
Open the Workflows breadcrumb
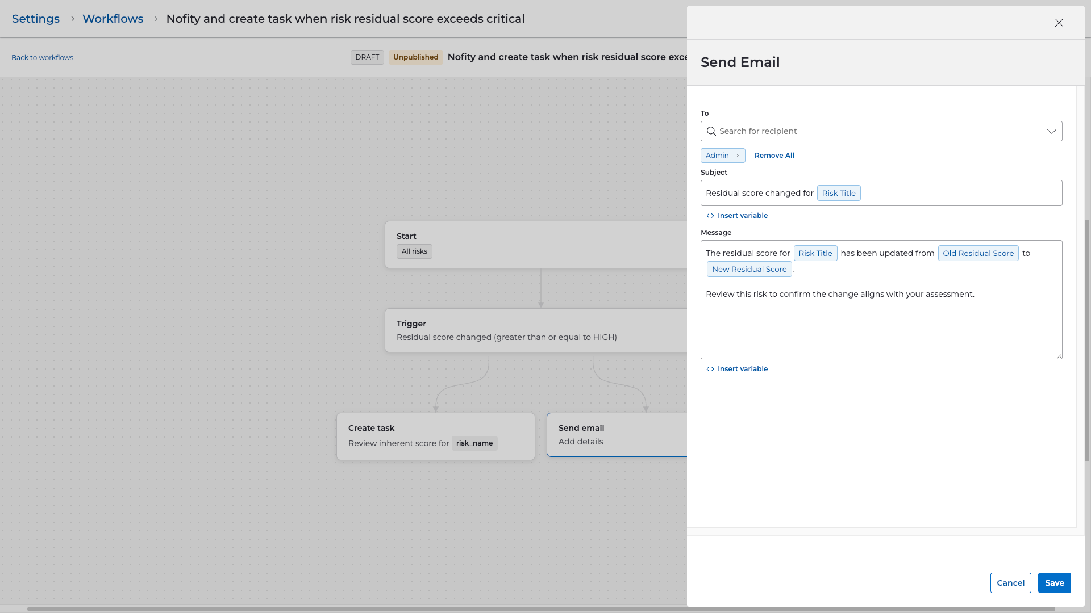click(x=113, y=19)
